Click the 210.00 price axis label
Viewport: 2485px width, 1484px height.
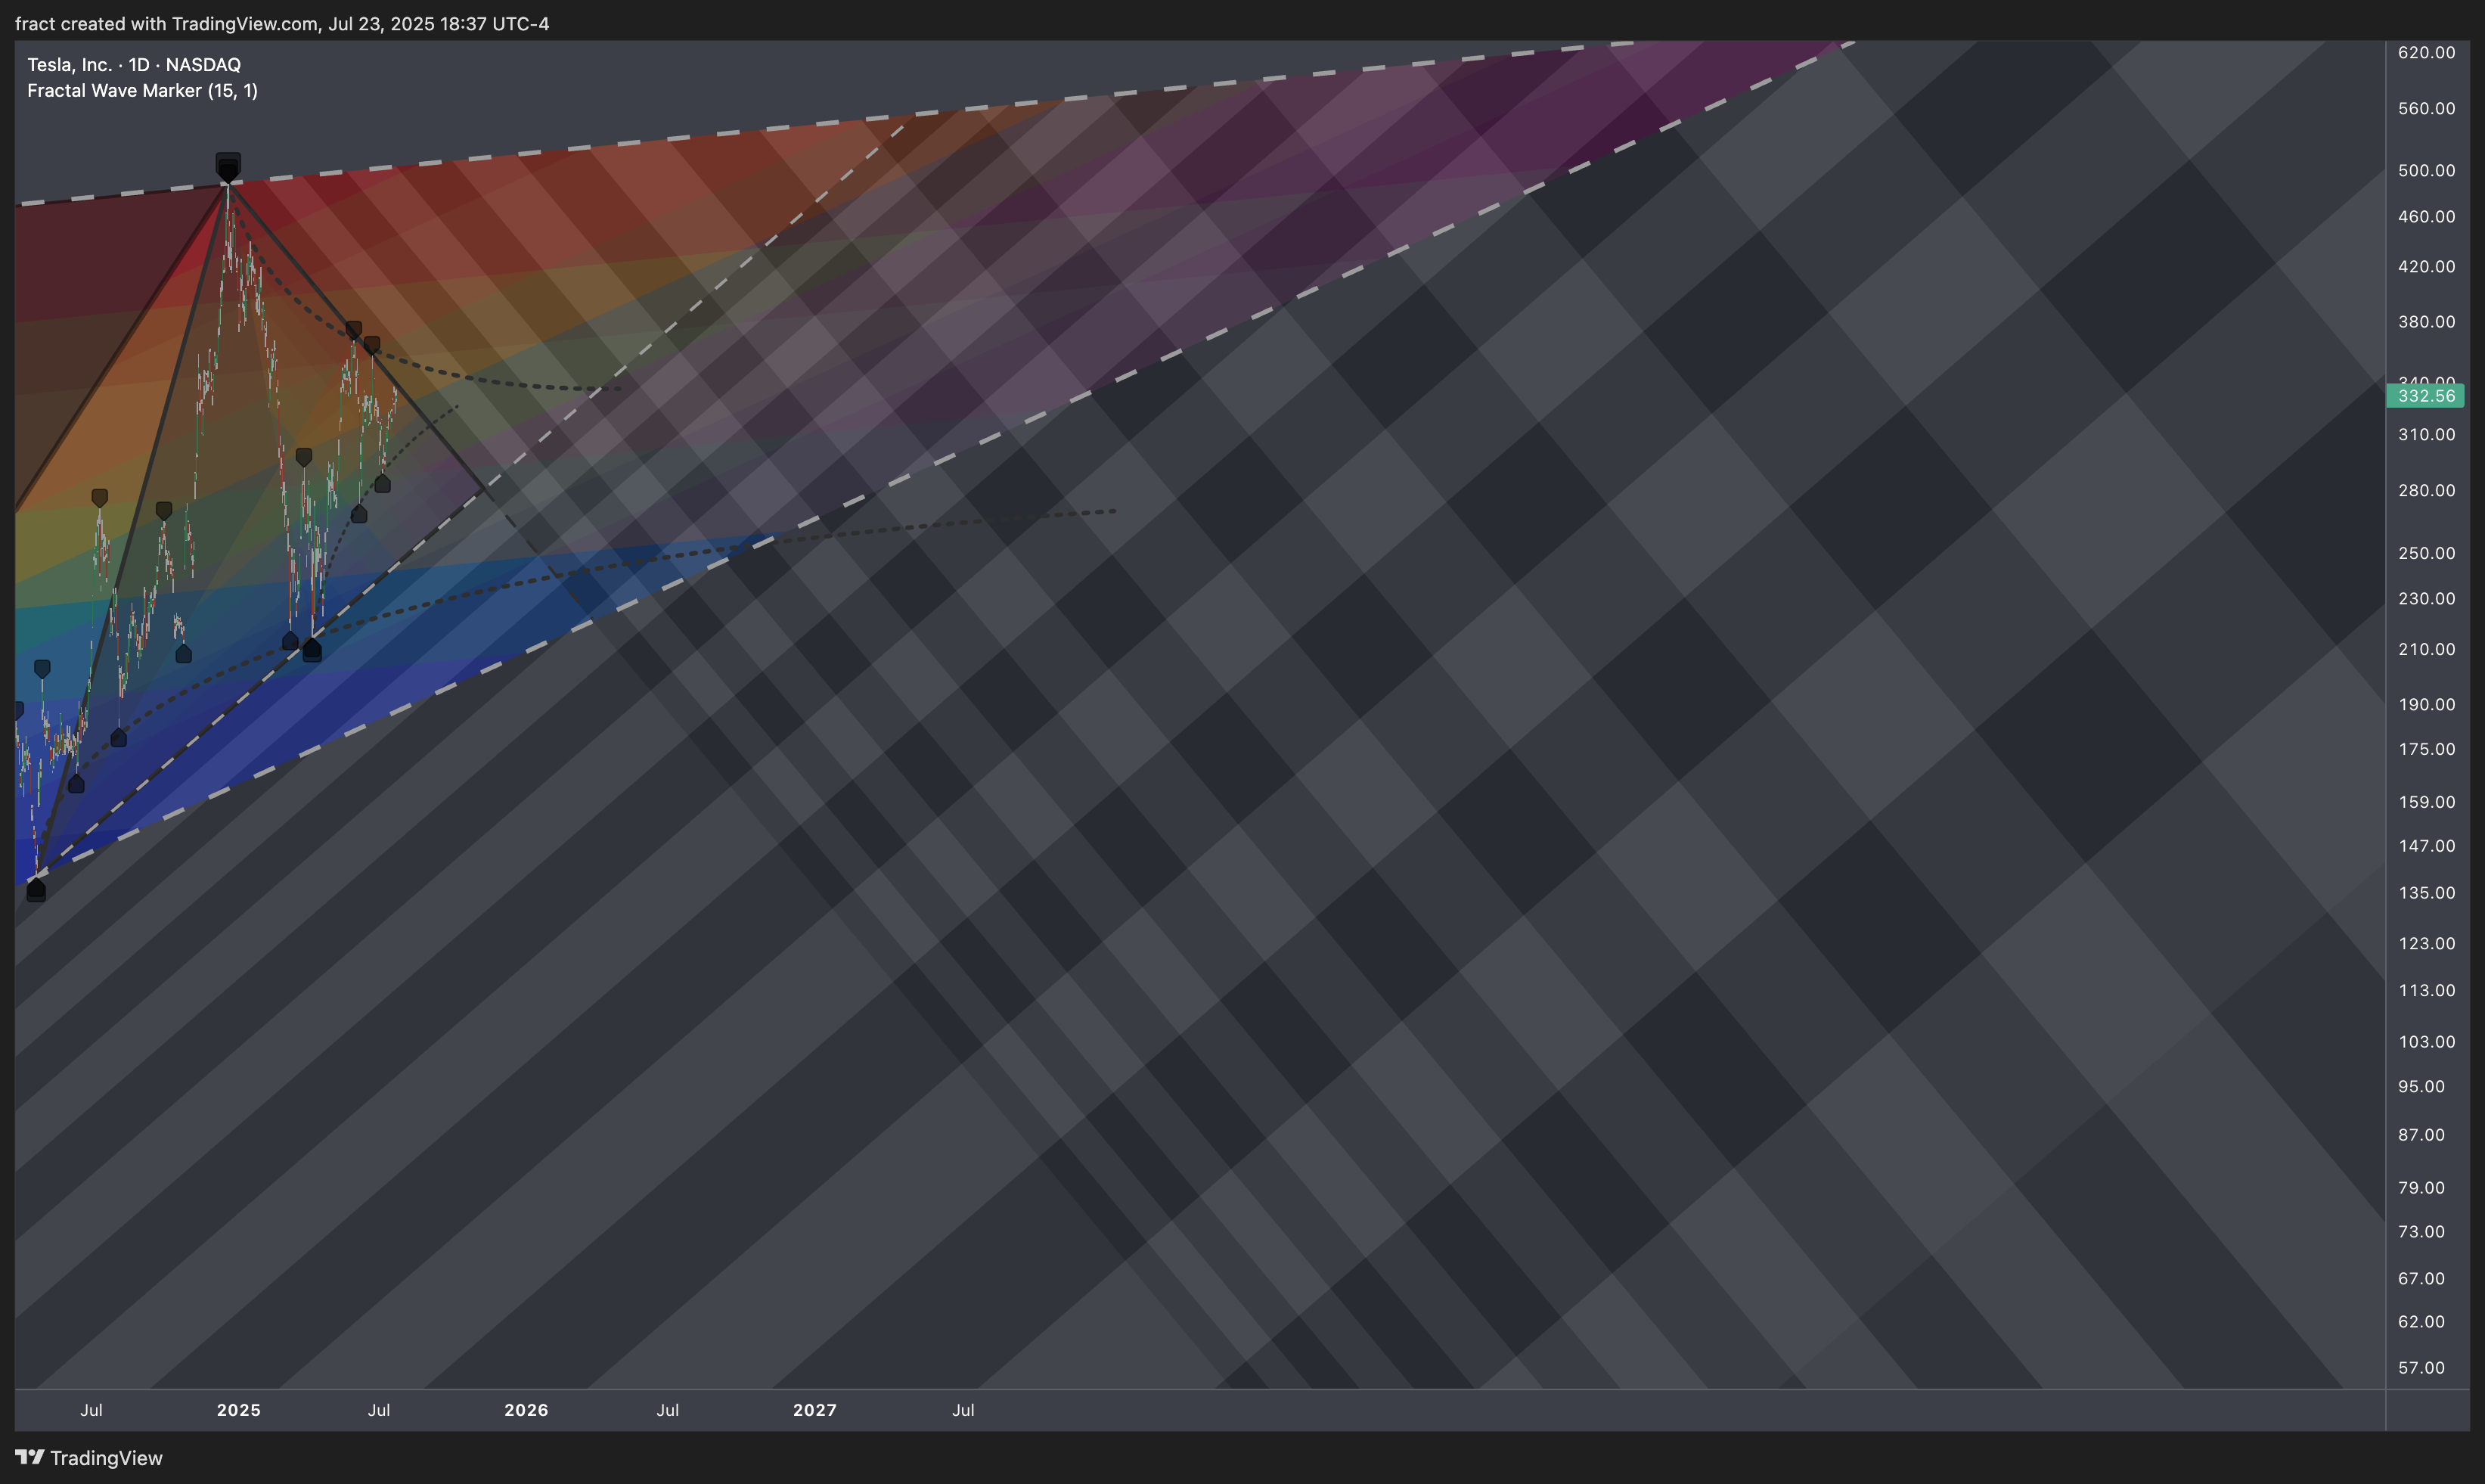(x=2426, y=649)
